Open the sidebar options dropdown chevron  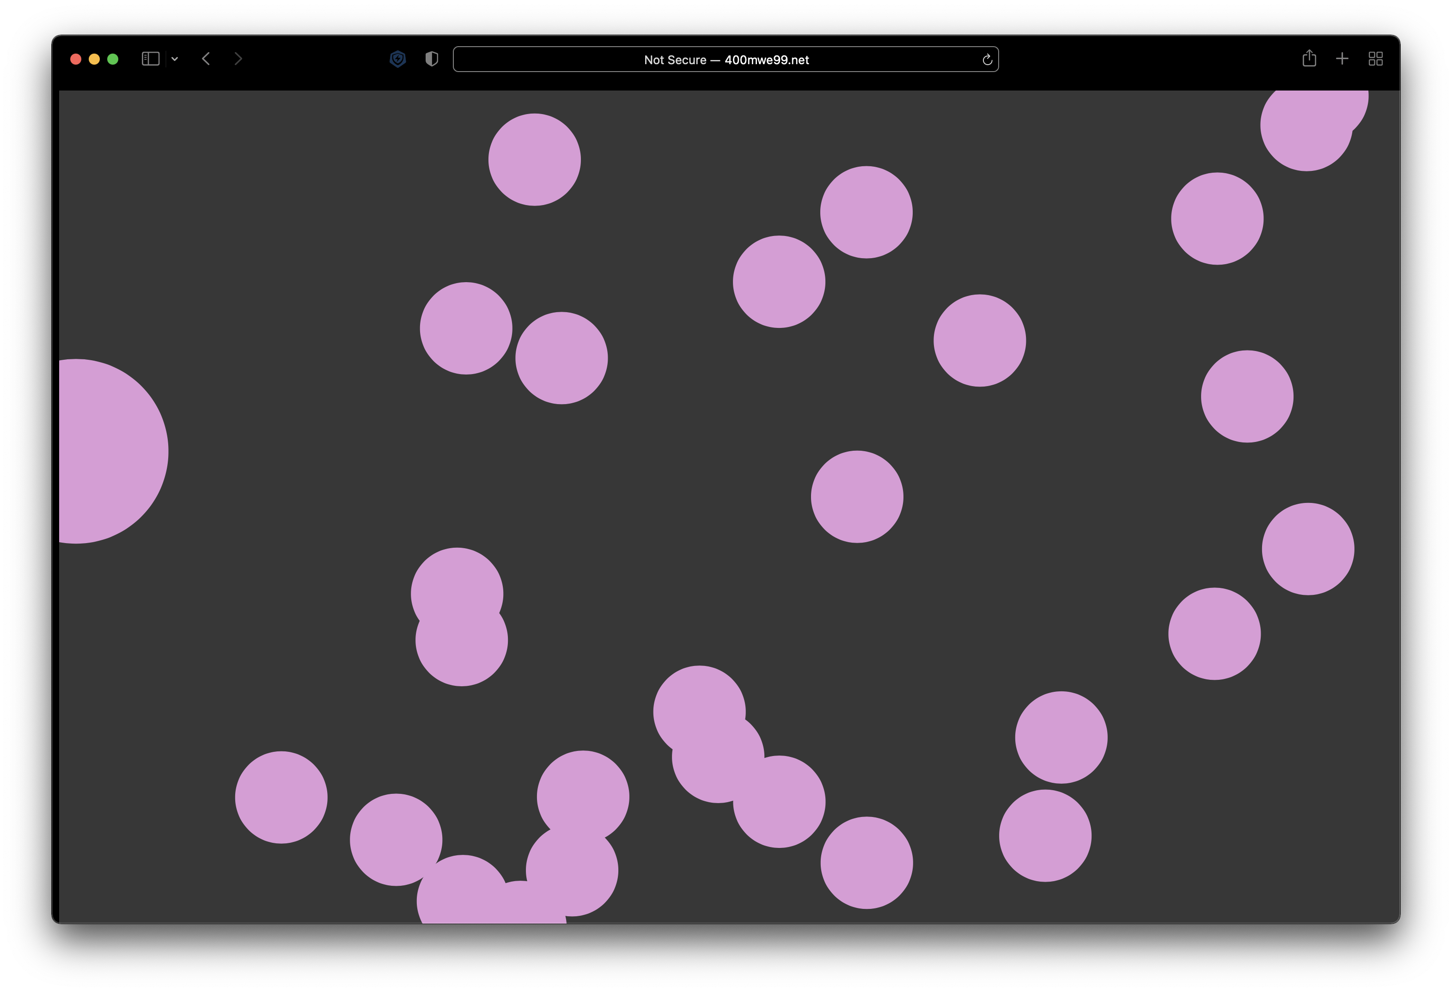click(x=175, y=59)
